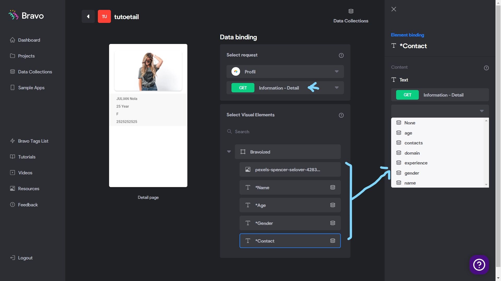Open the purple help chat bubble
Viewport: 501px width, 281px height.
tap(479, 265)
